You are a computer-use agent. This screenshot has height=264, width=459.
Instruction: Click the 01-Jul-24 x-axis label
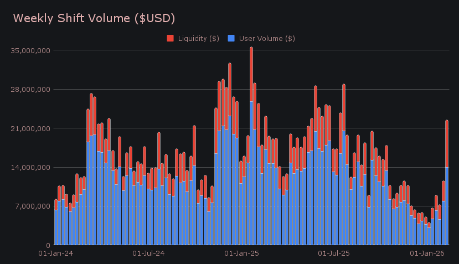coord(148,253)
